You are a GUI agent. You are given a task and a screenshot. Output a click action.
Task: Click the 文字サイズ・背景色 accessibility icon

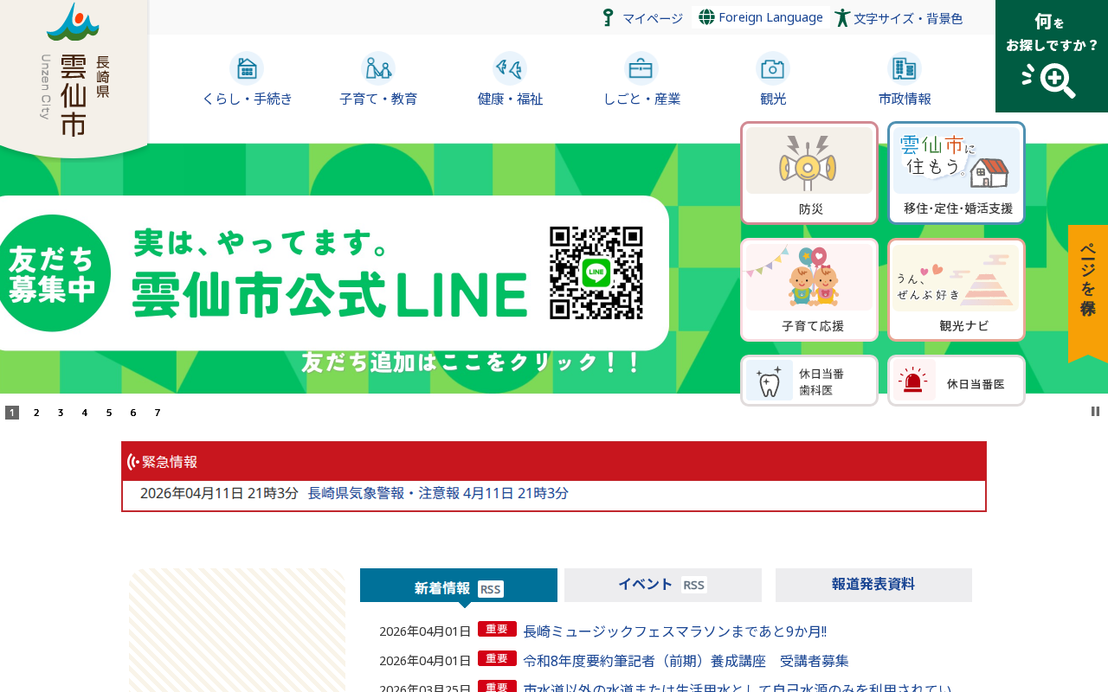[x=842, y=17]
